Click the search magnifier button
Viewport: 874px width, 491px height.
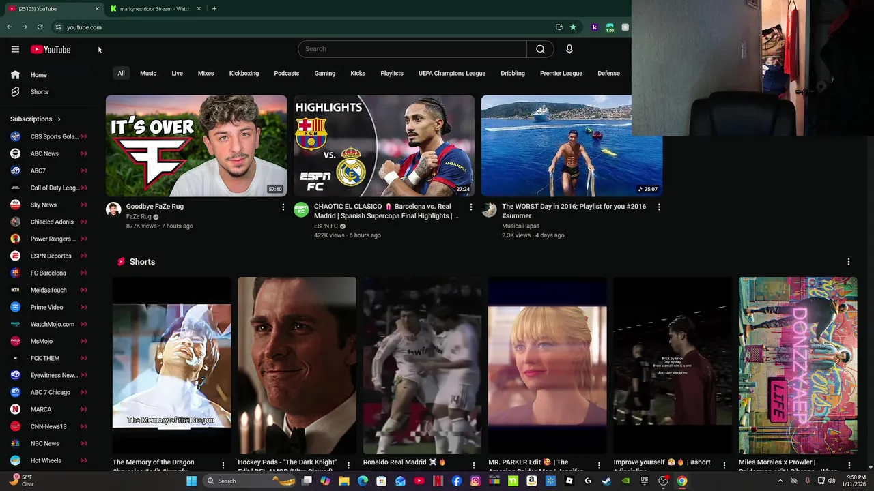(540, 49)
